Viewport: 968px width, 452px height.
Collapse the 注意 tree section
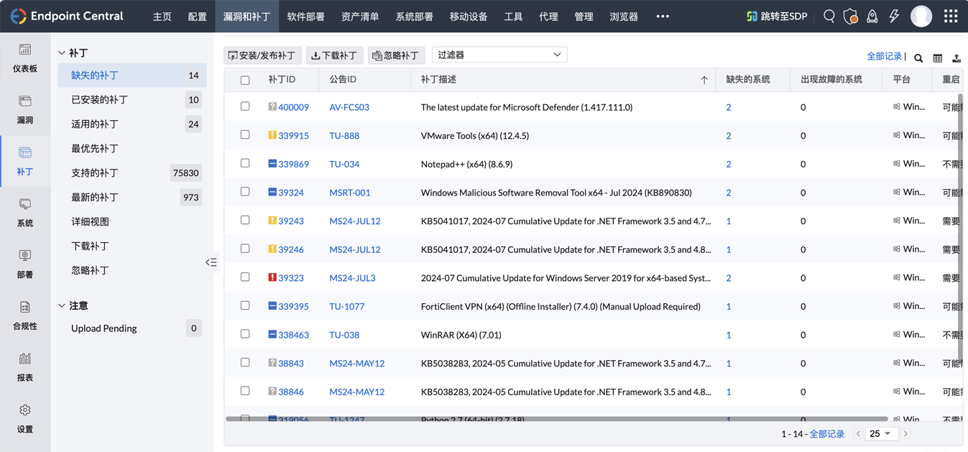(x=62, y=306)
